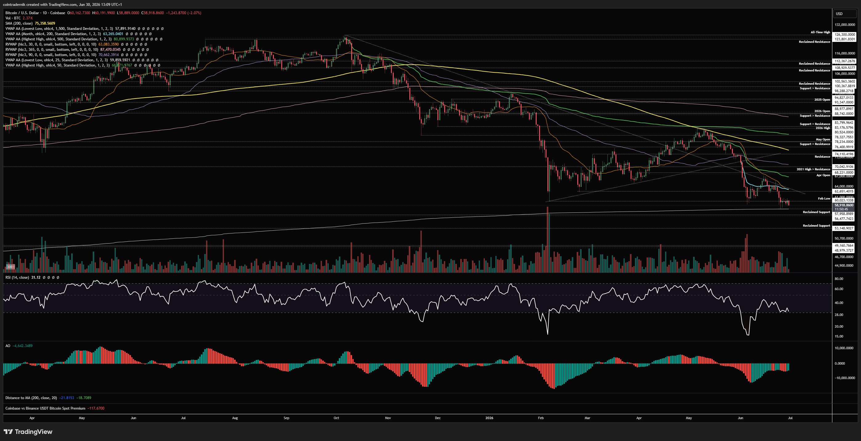The image size is (861, 441).
Task: Click the Bitcoin / U.S. Dollar symbol title
Action: point(35,13)
